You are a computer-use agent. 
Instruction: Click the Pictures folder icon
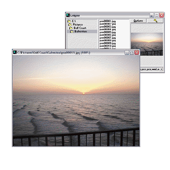point(70,25)
